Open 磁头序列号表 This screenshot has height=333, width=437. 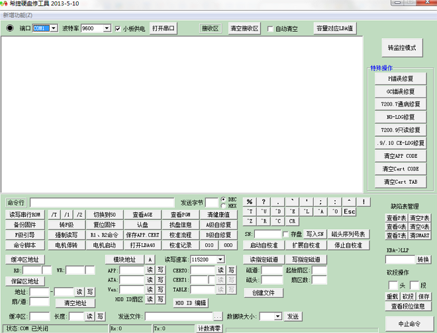[x=348, y=235]
